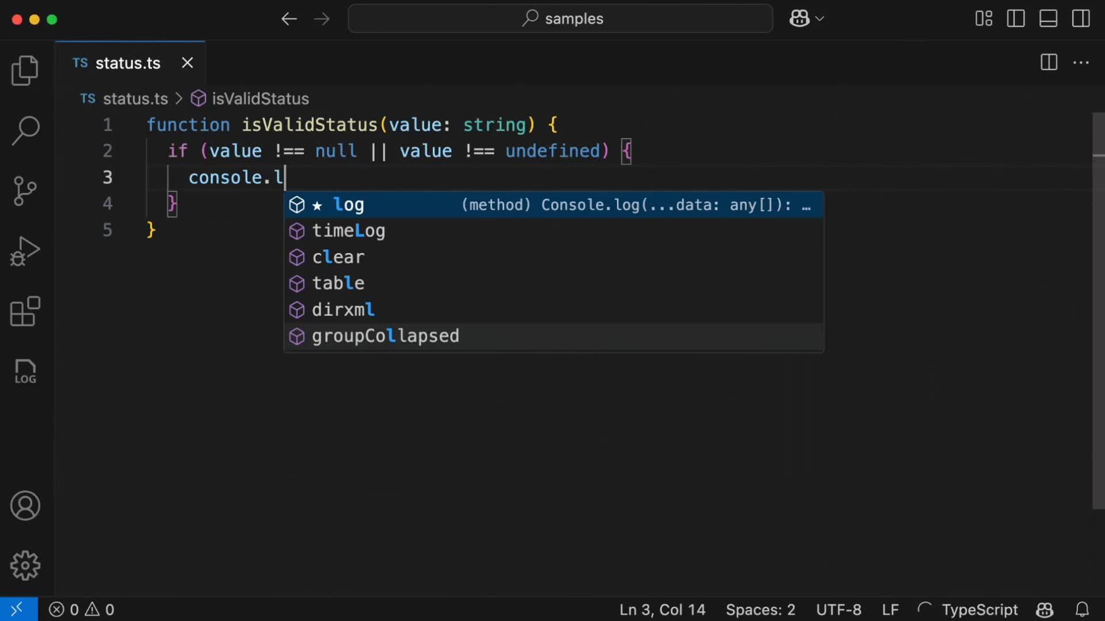Open editor More Actions ellipsis
Image resolution: width=1105 pixels, height=621 pixels.
click(x=1081, y=63)
